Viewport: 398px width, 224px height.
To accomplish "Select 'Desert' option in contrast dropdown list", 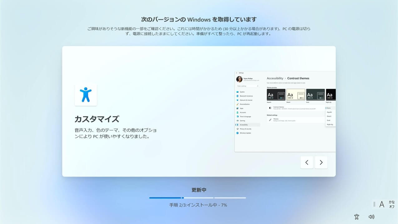I will 331,116.
